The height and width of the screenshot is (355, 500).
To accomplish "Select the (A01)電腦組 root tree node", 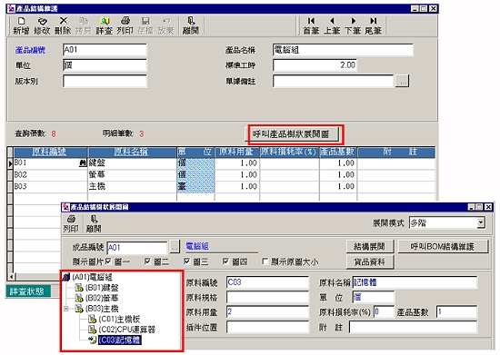I will pos(92,277).
